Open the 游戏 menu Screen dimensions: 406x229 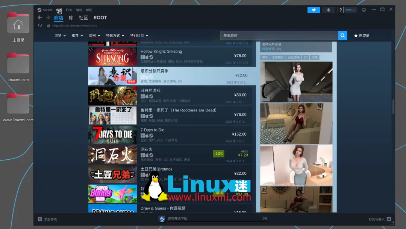79,10
